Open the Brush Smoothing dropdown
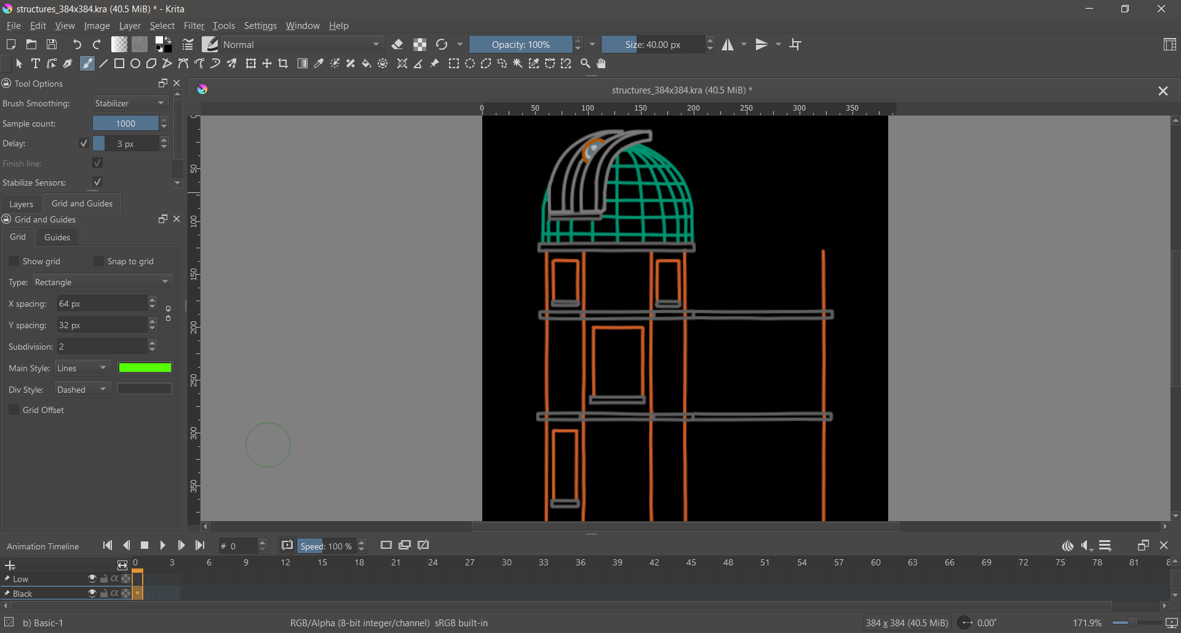This screenshot has width=1181, height=633. point(130,104)
